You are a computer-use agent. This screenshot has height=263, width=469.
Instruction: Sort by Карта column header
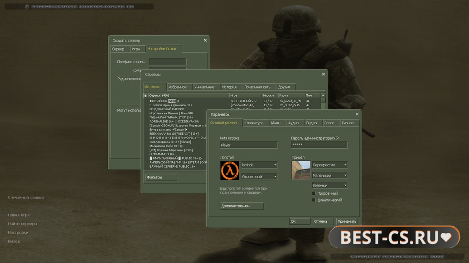[291, 95]
